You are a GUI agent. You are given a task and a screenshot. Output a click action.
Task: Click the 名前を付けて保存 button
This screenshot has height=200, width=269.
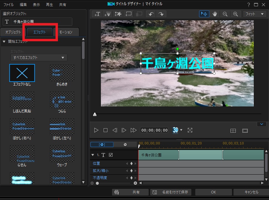(x=171, y=192)
